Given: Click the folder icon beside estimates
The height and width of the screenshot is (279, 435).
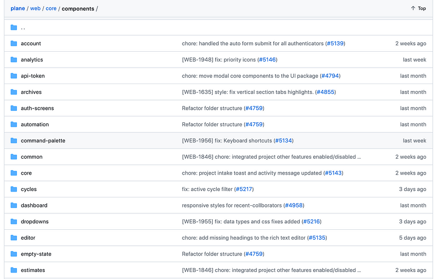Looking at the screenshot, I should [x=13, y=270].
